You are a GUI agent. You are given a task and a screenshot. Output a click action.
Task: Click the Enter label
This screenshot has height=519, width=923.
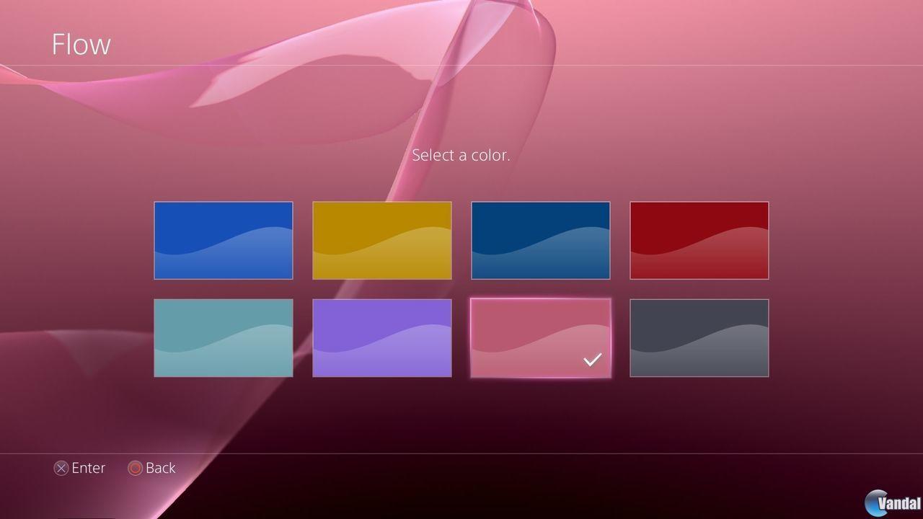pyautogui.click(x=89, y=468)
